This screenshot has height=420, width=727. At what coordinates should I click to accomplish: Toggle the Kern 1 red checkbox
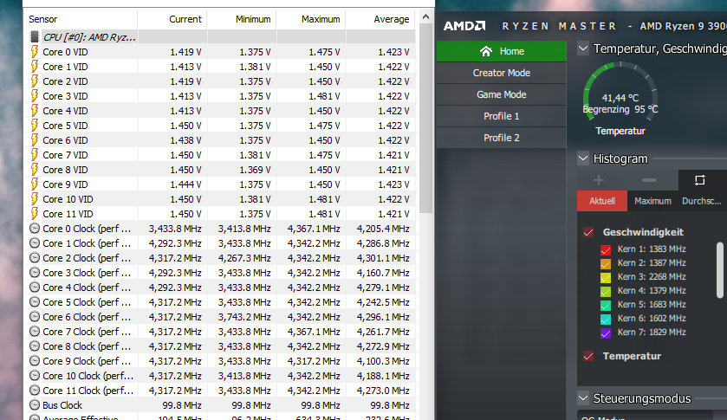click(606, 249)
